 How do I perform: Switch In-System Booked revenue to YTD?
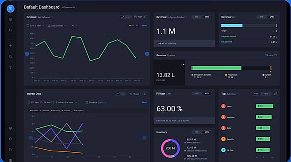click(196, 17)
